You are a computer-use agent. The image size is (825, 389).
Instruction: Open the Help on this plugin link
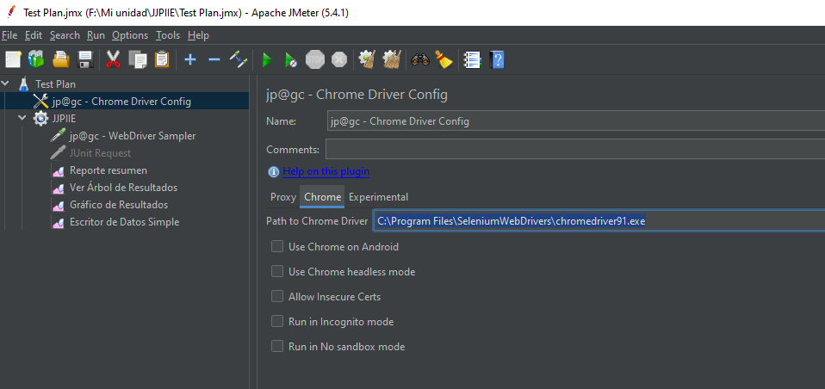(x=326, y=171)
